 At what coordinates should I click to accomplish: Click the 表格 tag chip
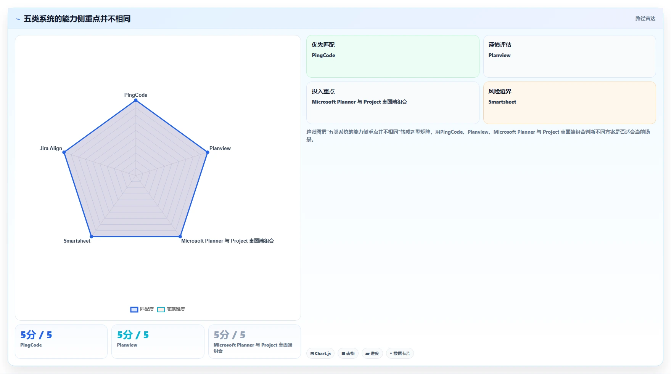click(348, 353)
